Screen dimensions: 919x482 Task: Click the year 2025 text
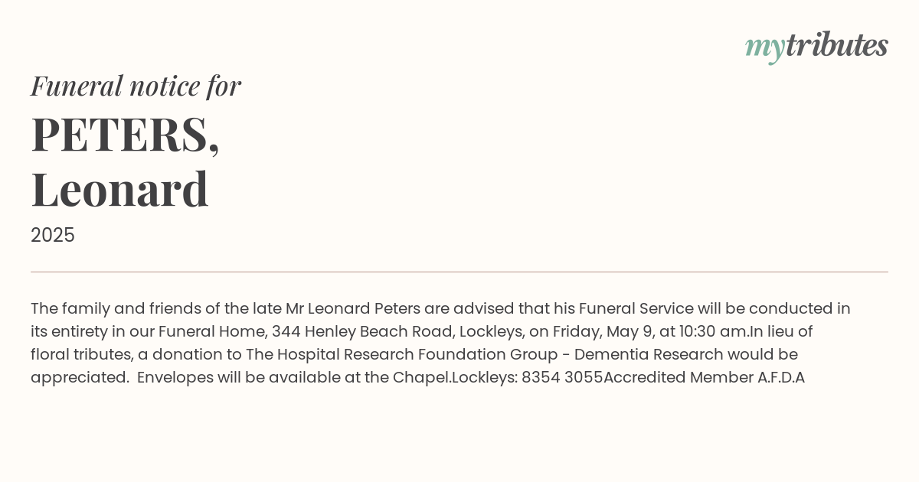click(x=53, y=235)
